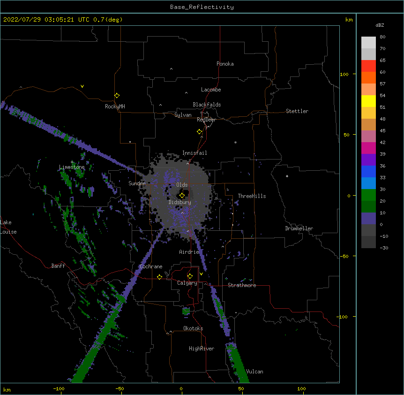The image size is (404, 395).
Task: Click the Sylvan label
Action: click(x=183, y=115)
